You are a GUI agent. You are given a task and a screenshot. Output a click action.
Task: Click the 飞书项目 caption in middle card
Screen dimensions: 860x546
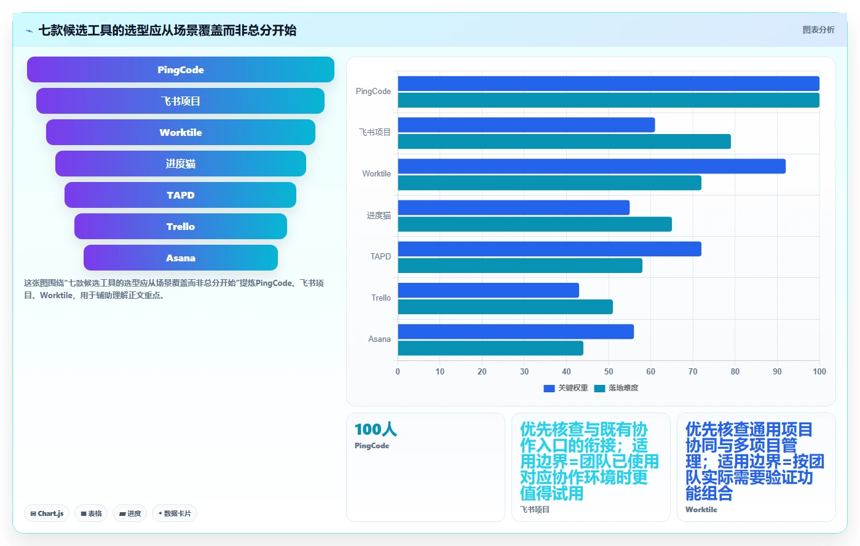535,510
